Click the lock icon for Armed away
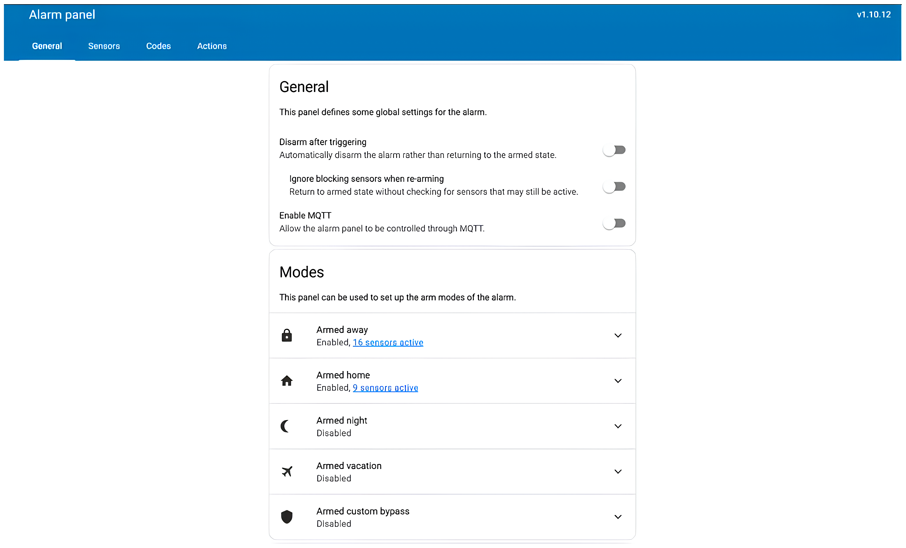906x548 pixels. (x=287, y=335)
